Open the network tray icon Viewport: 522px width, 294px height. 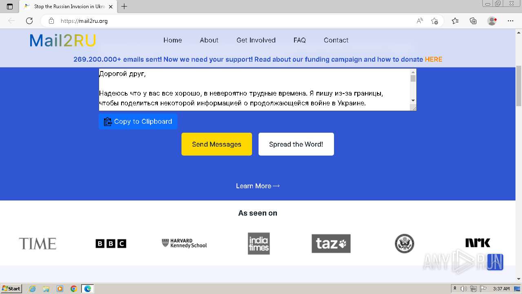(x=473, y=289)
